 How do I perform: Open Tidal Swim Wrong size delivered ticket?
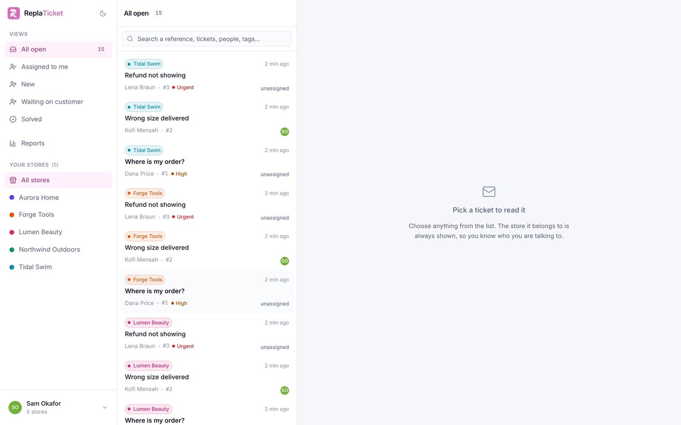207,119
